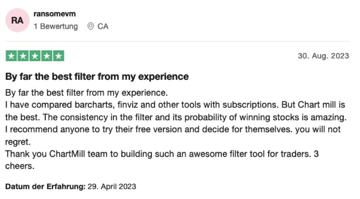This screenshot has width=360, height=199.
Task: Open the ransomevm user profile name
Action: pos(55,14)
